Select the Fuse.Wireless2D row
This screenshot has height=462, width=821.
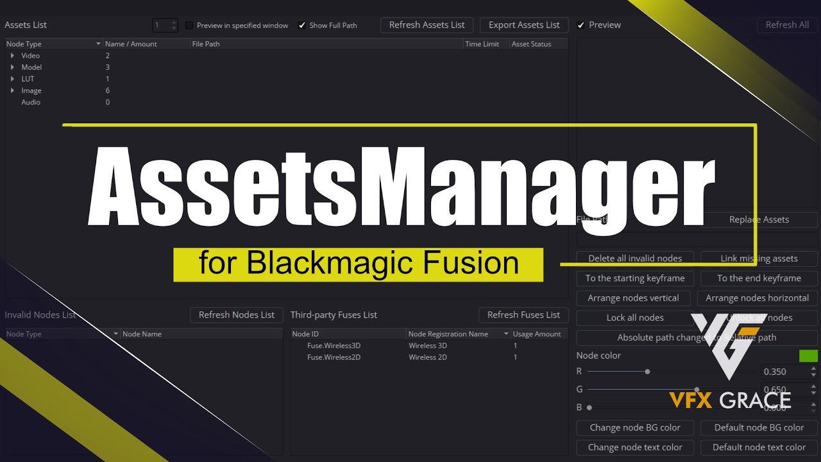coord(428,357)
